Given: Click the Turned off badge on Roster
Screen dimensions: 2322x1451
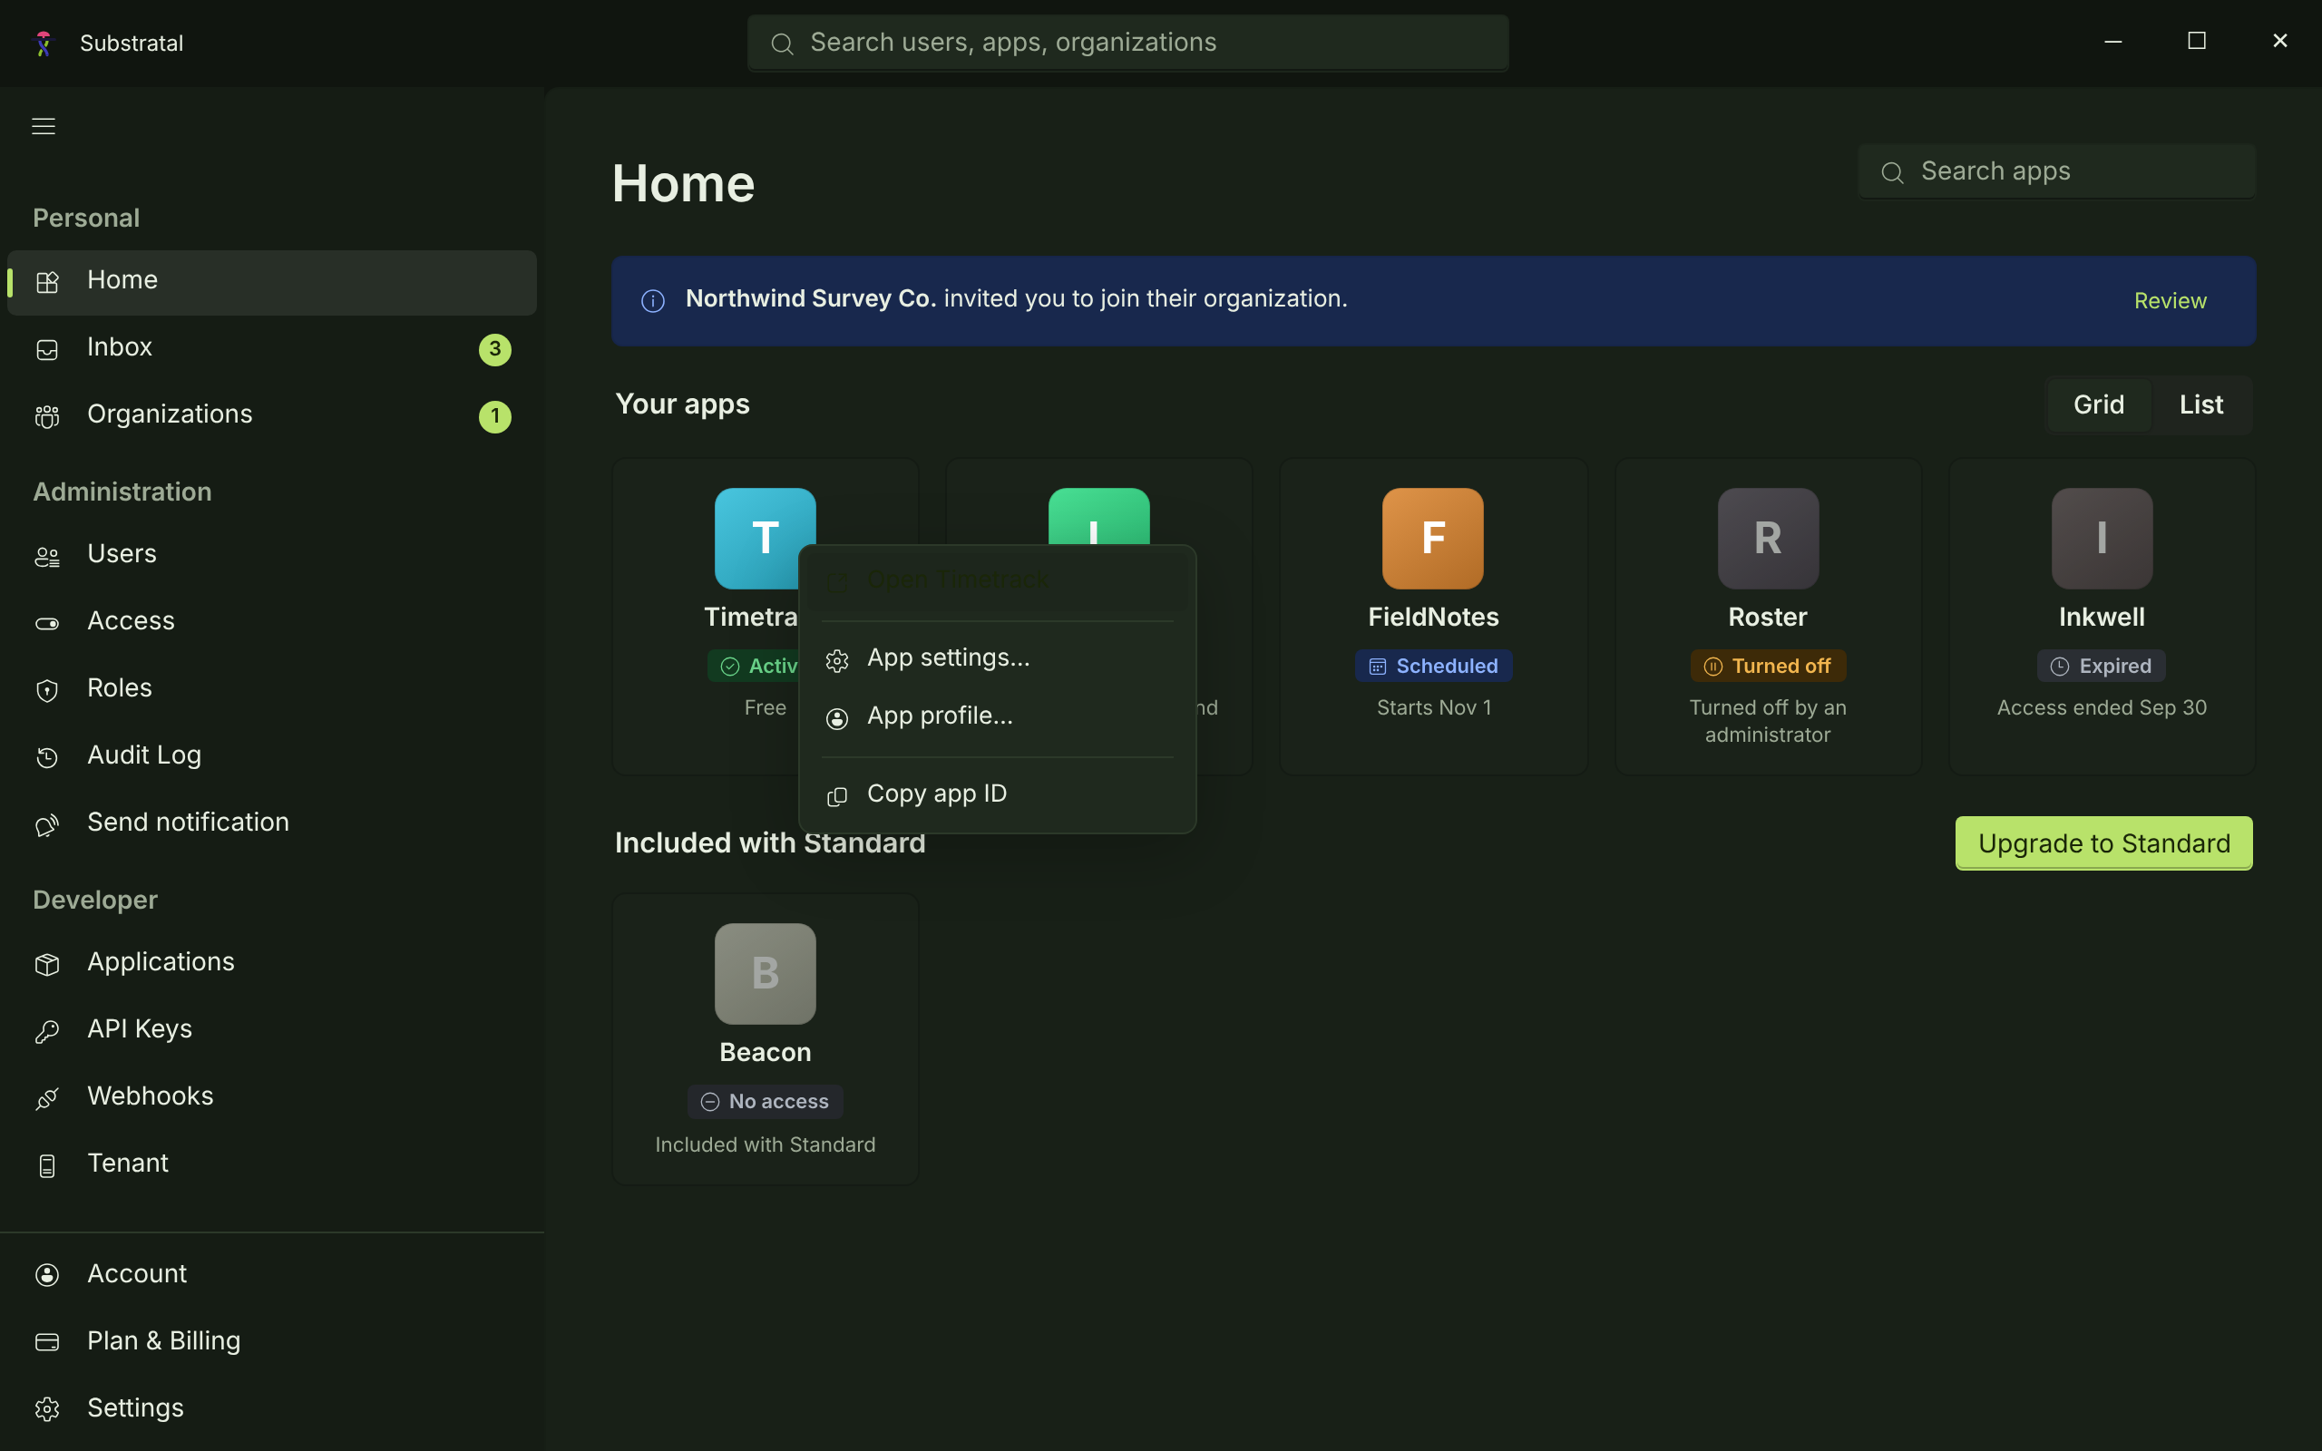Looking at the screenshot, I should (1768, 666).
